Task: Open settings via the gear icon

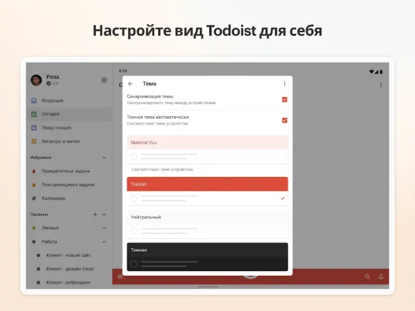Action: coord(104,80)
